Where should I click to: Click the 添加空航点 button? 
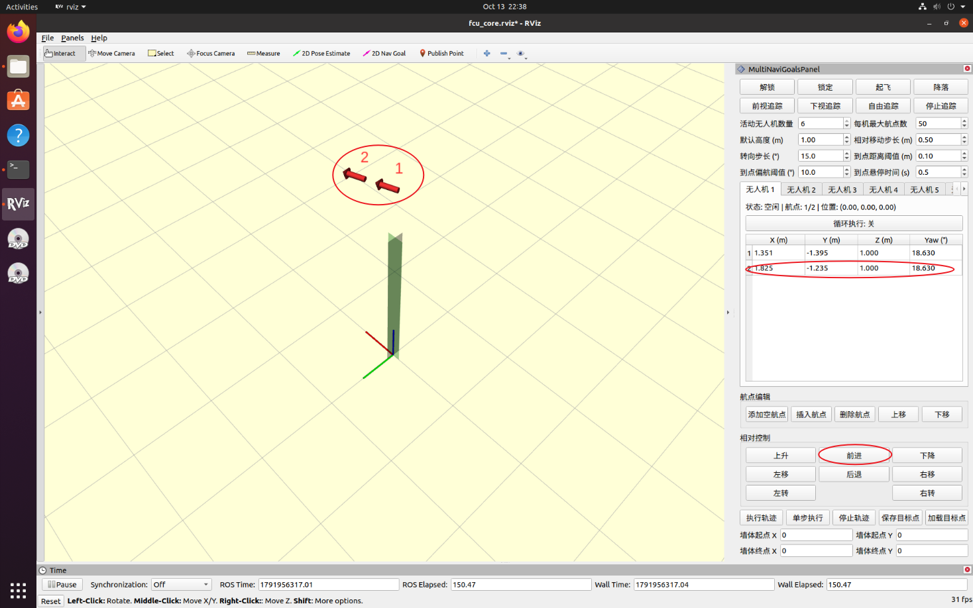767,415
